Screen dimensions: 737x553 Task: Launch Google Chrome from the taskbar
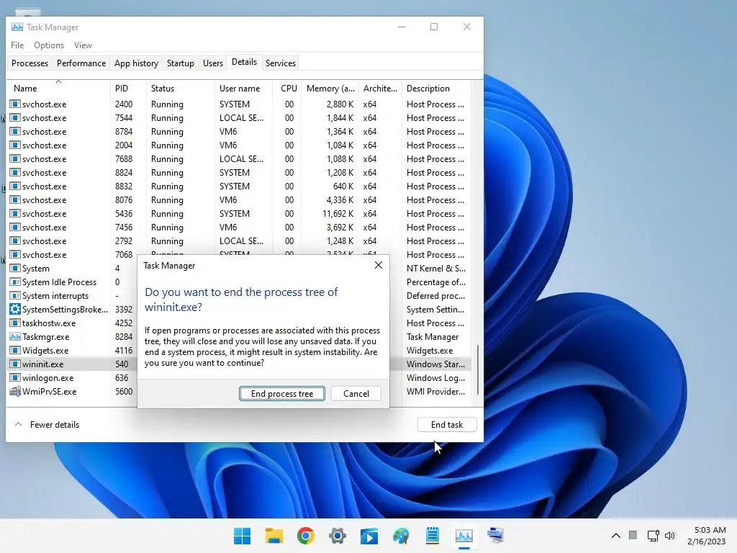coord(305,536)
